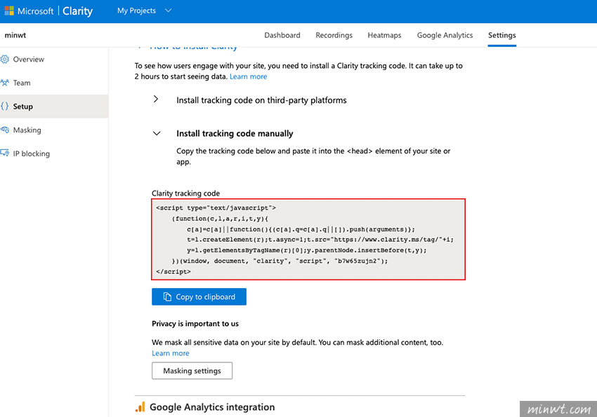This screenshot has height=417, width=597.
Task: Click the Clarity brand name in header
Action: pos(78,11)
